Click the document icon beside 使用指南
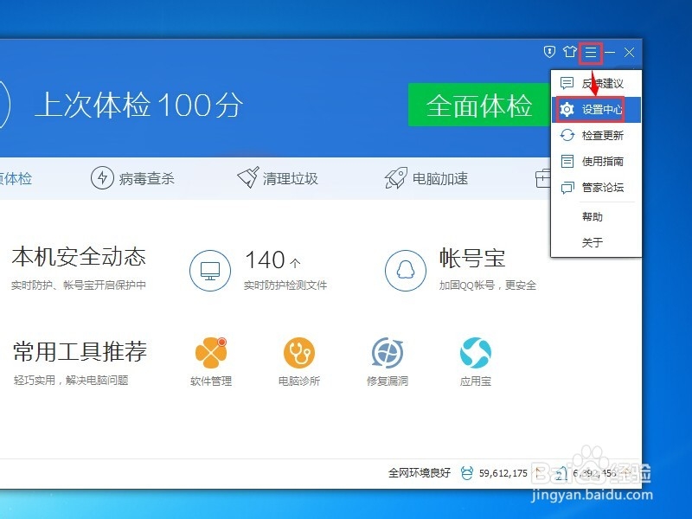 click(567, 161)
